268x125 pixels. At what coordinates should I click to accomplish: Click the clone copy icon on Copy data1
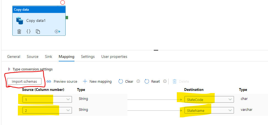[38, 31]
